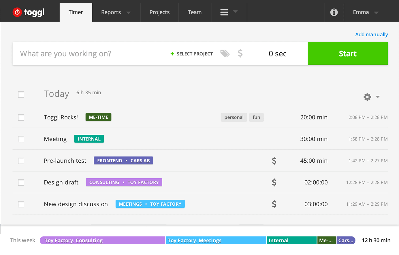Viewport: 399px width, 255px height.
Task: Click the toggl logo
Action: click(x=29, y=12)
